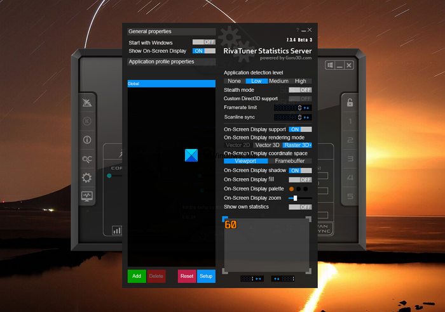Pick the third OSD palette color
The height and width of the screenshot is (312, 445).
(x=305, y=189)
